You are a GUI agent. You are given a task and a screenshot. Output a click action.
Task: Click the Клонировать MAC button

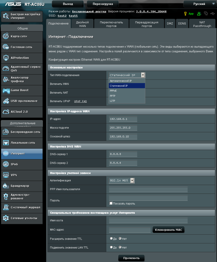point(168,230)
